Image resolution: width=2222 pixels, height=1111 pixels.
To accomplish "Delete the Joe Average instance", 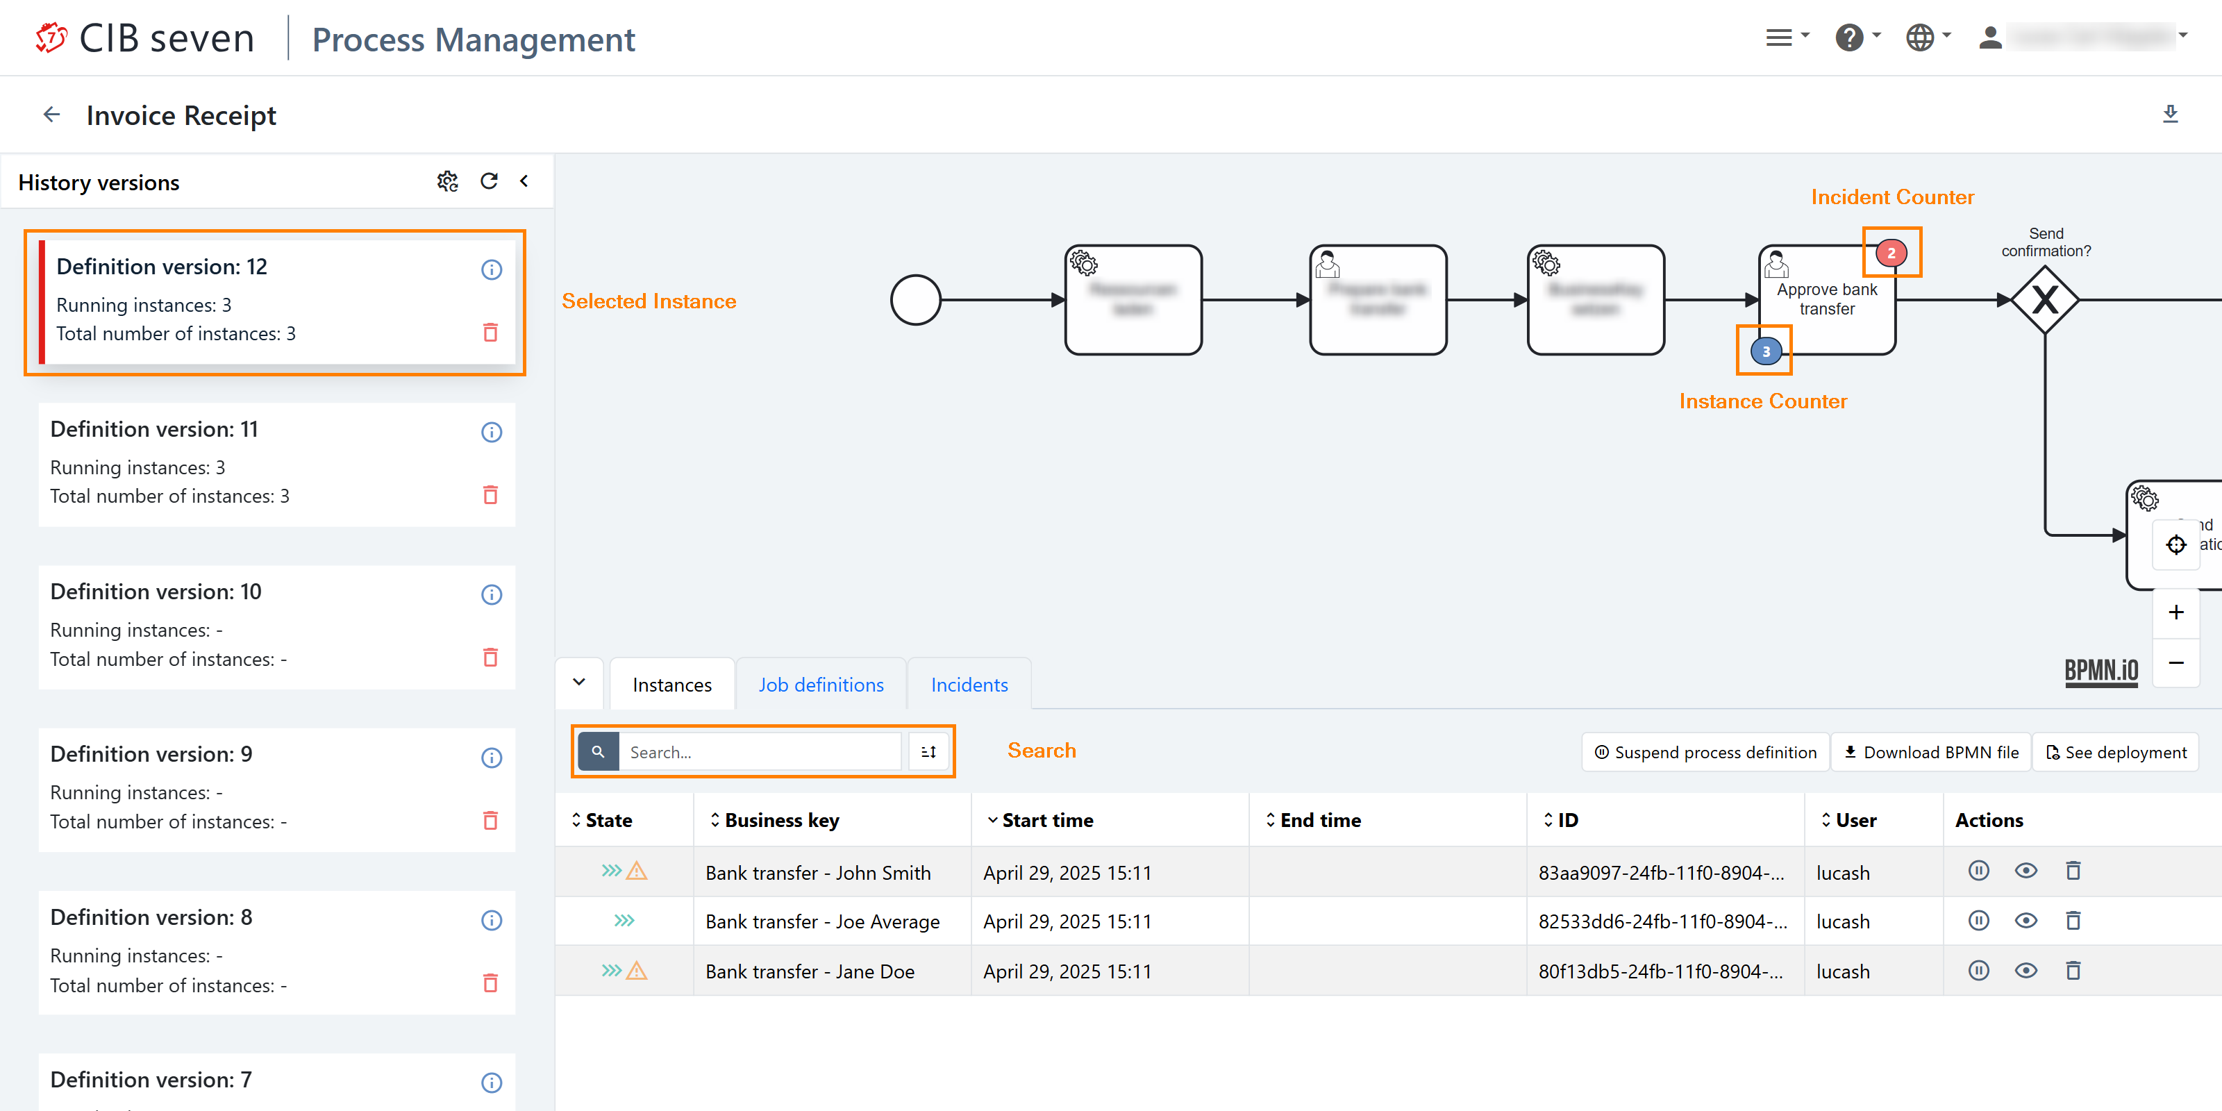I will click(2073, 920).
